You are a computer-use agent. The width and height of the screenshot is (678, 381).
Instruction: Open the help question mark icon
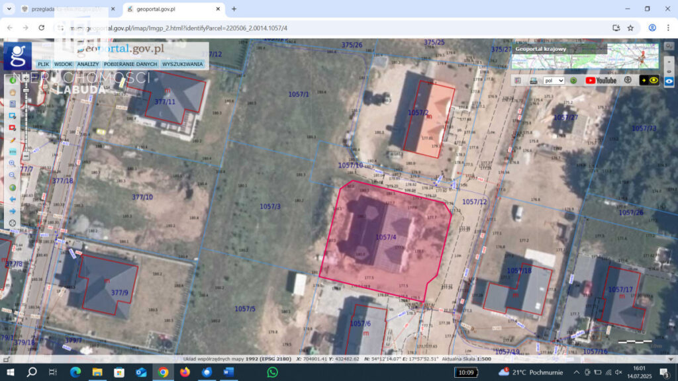(x=573, y=80)
